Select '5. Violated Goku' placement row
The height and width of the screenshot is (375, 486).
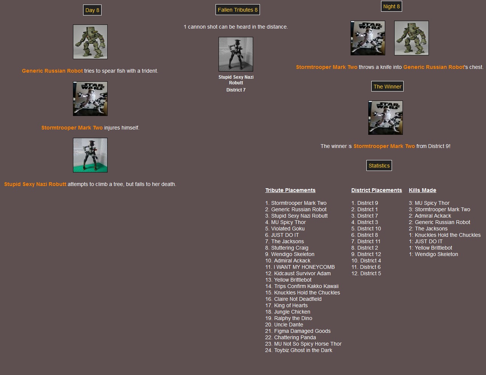pos(285,229)
